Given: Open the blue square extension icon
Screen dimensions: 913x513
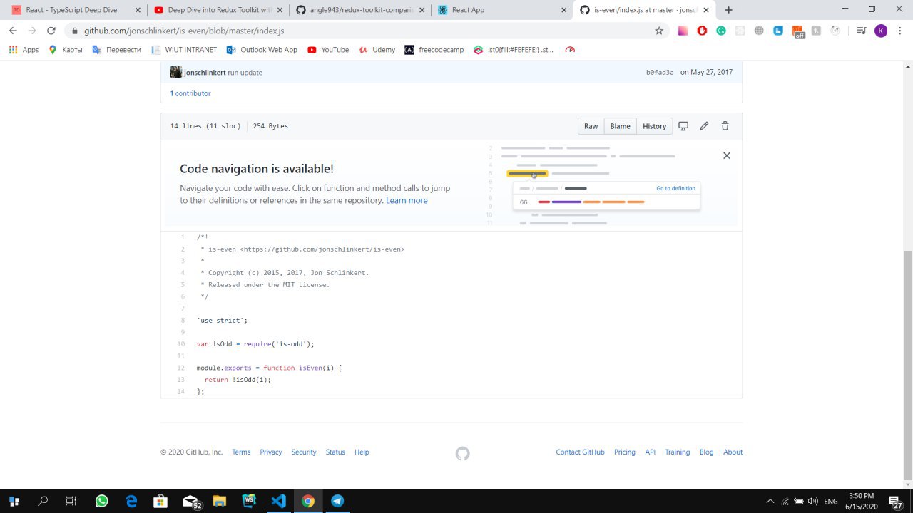Looking at the screenshot, I should coord(778,31).
